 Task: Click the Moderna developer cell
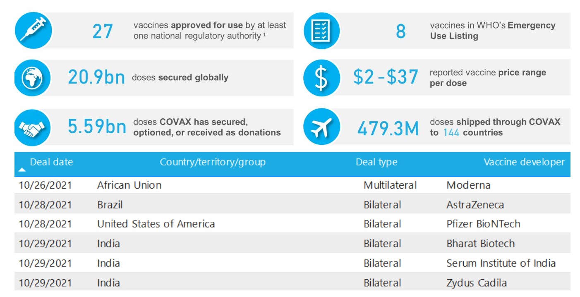point(468,185)
